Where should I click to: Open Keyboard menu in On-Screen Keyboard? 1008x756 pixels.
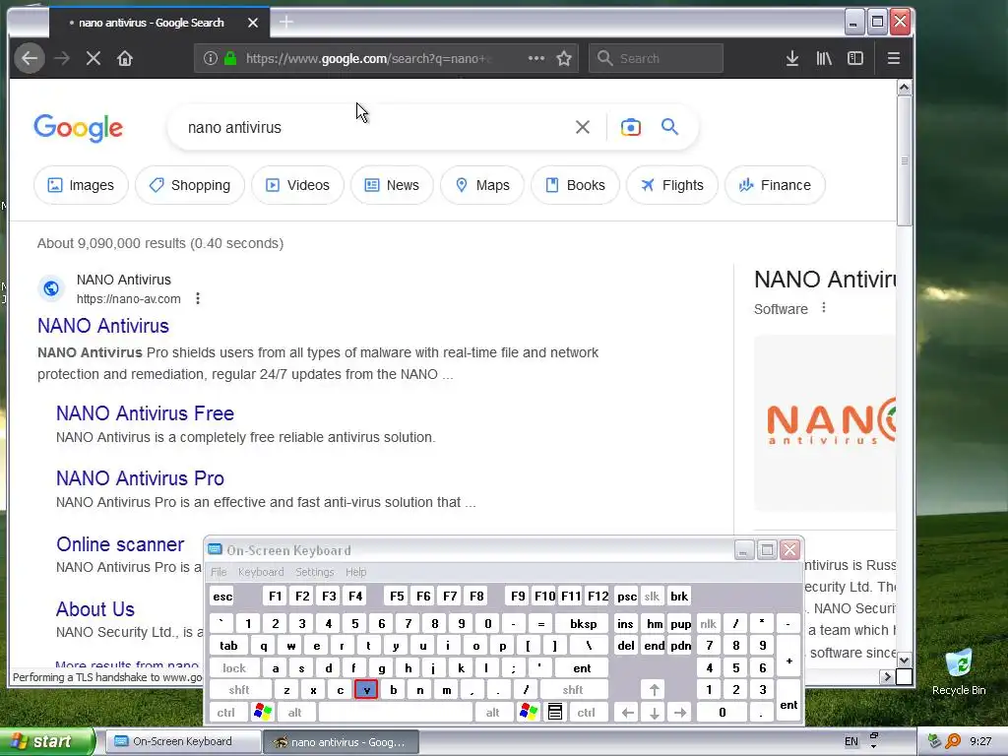(x=260, y=572)
